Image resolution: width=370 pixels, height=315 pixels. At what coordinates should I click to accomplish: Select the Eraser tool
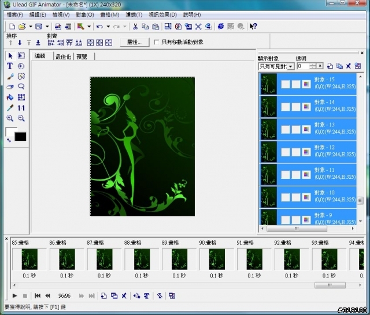[10, 87]
